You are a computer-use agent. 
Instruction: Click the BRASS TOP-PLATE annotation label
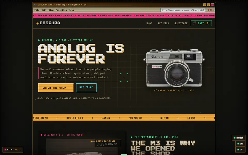pos(108,143)
